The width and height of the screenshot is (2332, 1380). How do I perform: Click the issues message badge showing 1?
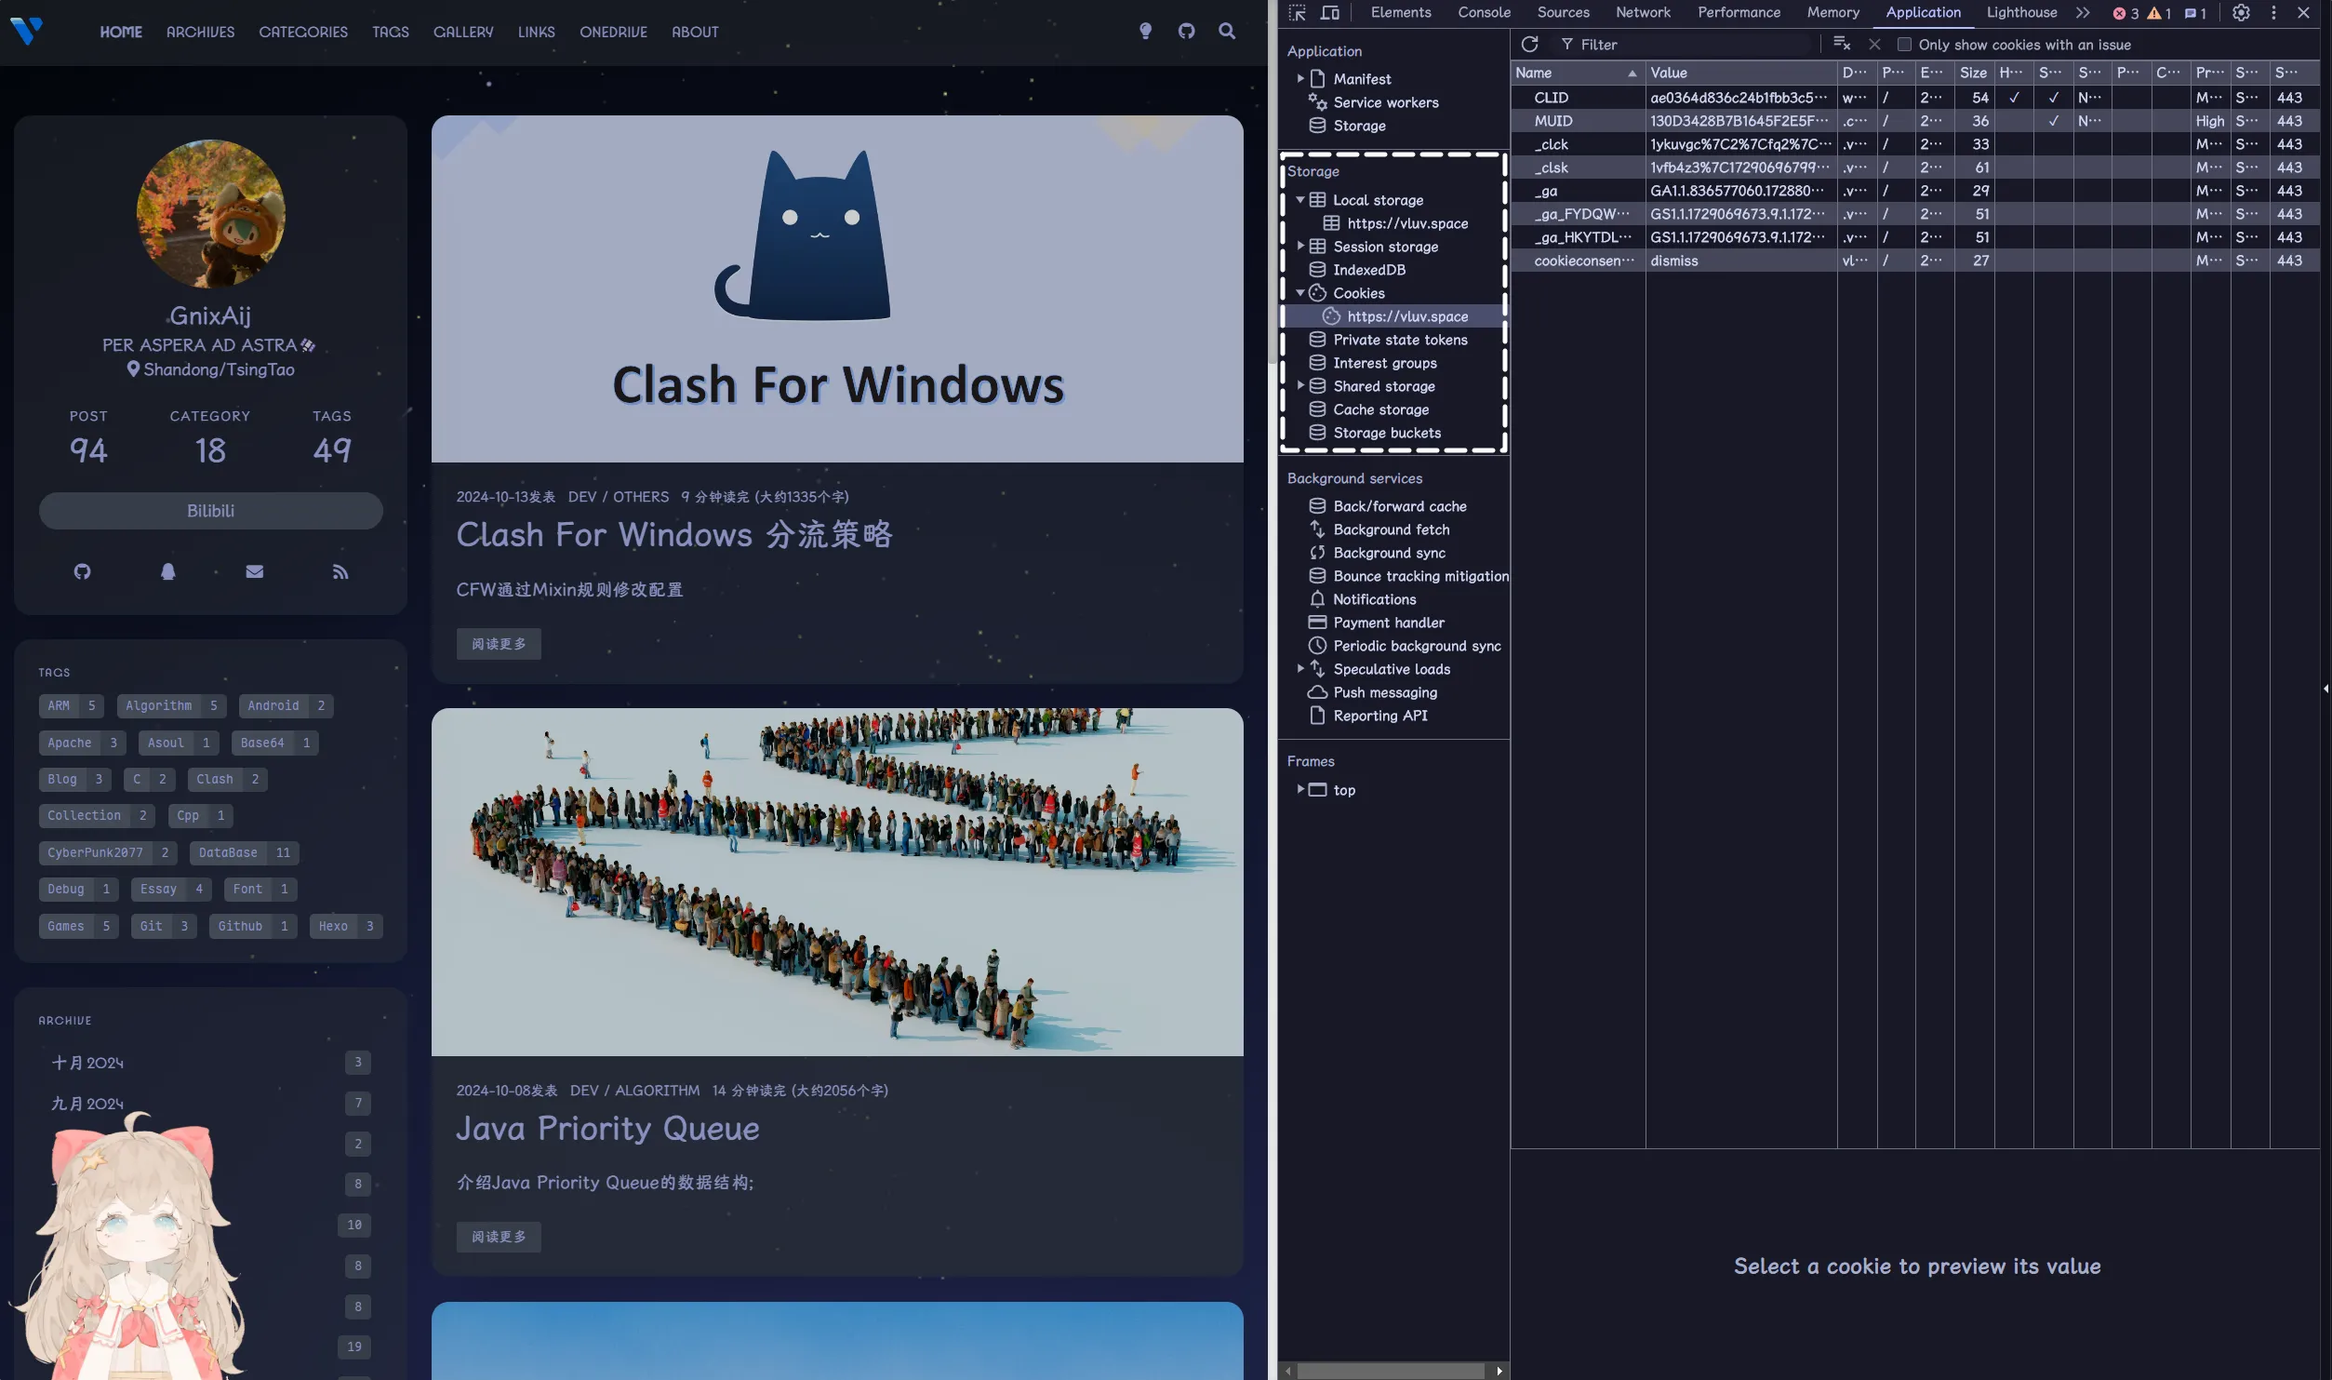(x=2196, y=13)
